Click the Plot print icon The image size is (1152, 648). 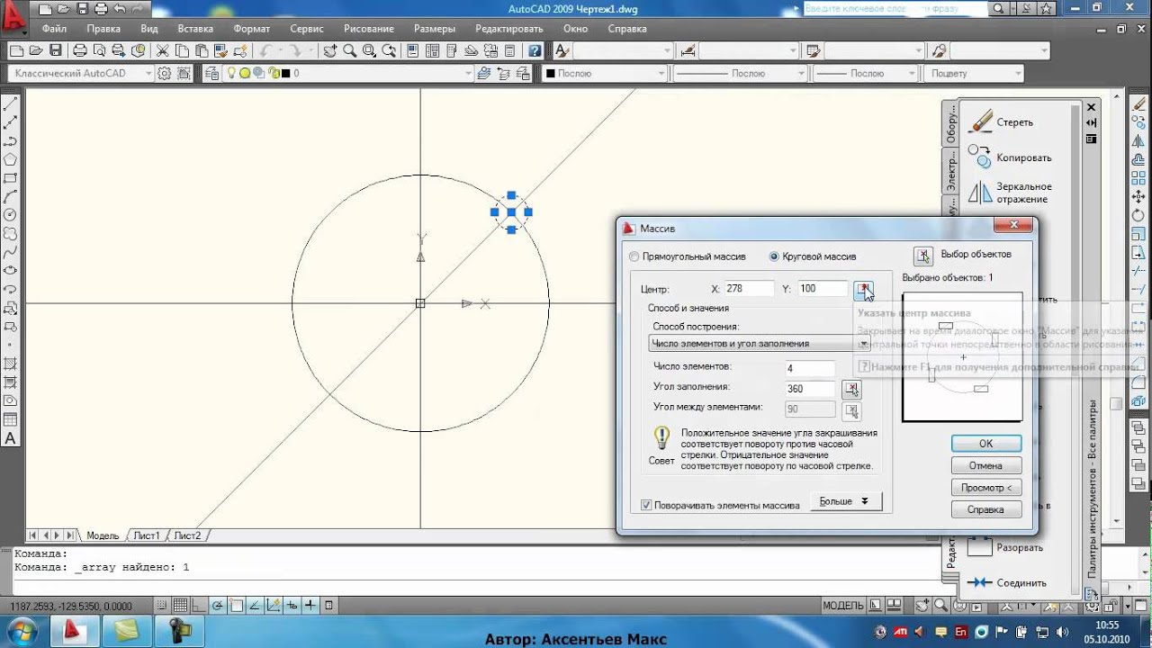tap(80, 50)
